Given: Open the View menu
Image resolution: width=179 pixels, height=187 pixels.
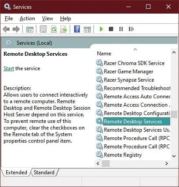Looking at the screenshot, I should (x=47, y=18).
